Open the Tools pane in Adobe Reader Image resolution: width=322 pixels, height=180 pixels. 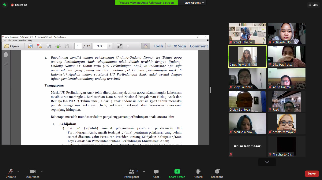click(158, 46)
